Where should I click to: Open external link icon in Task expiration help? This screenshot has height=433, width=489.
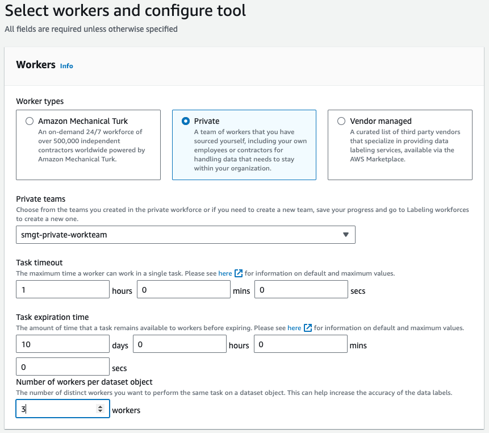(x=307, y=328)
